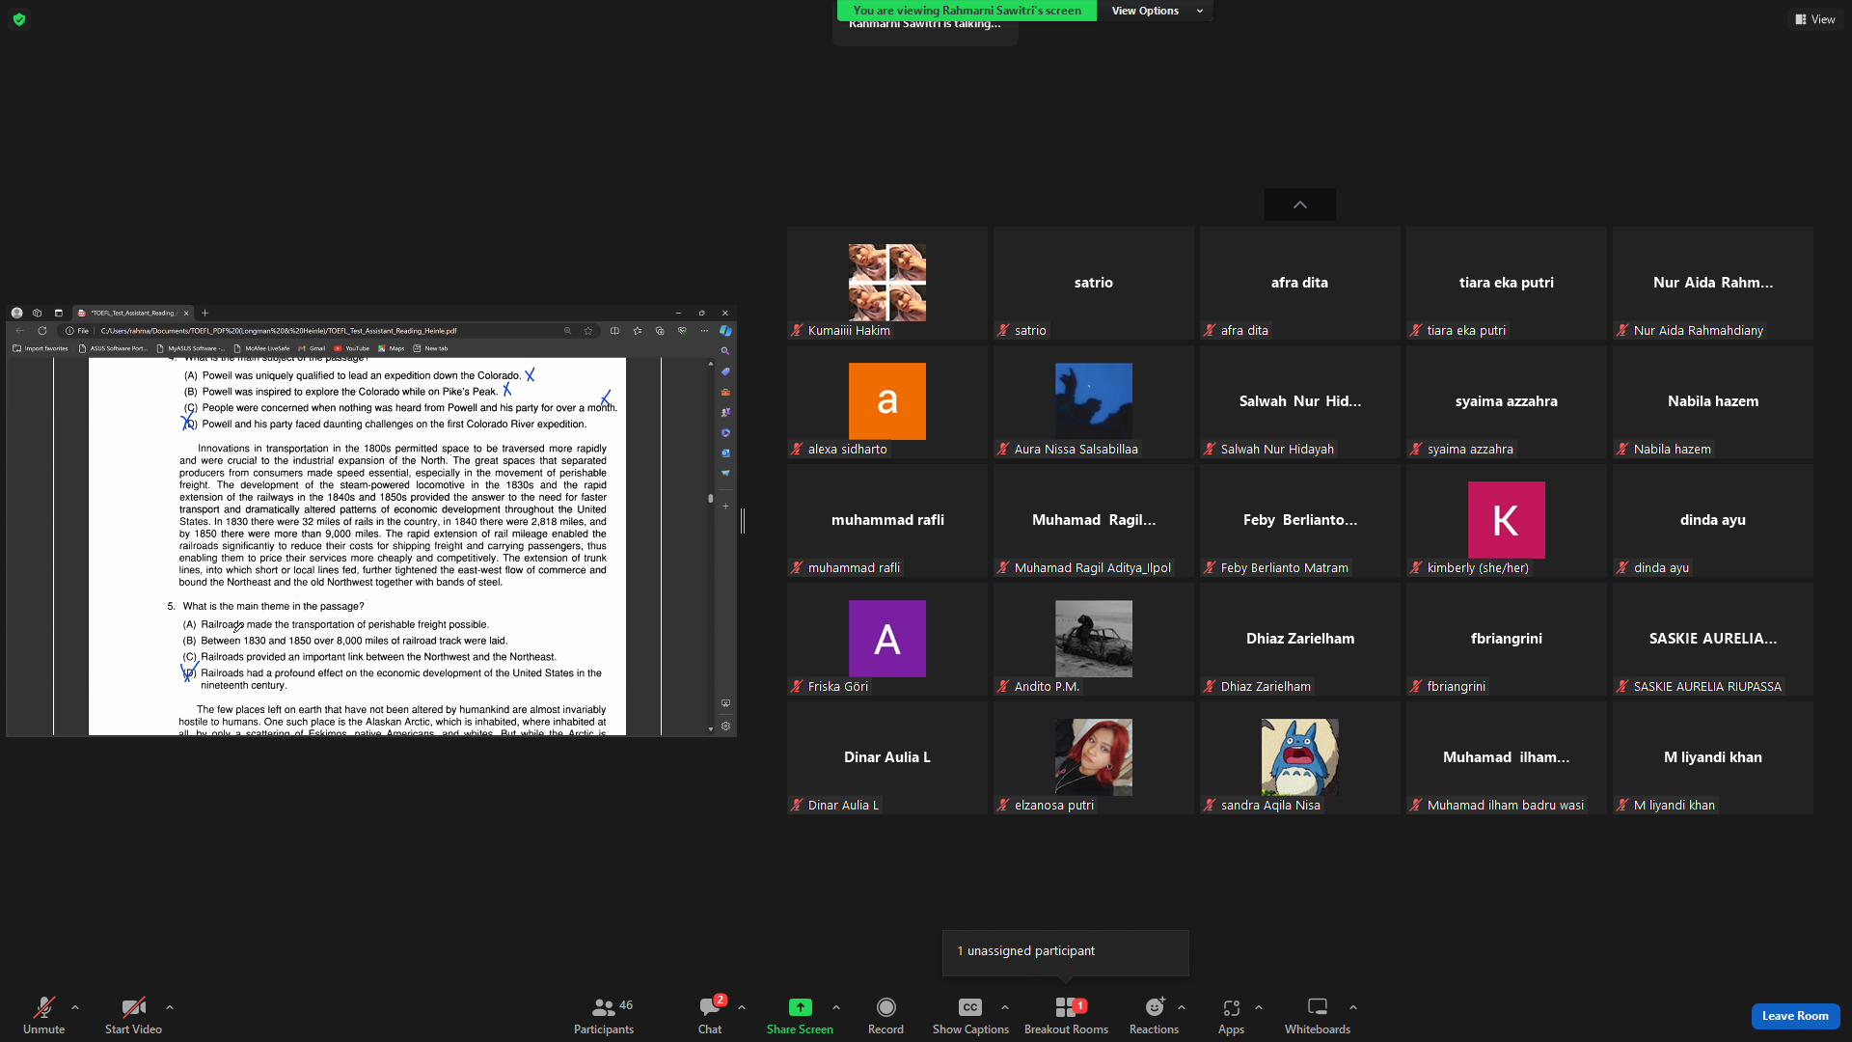Click the sidebar search icon
Screen dimensions: 1852x1042
point(725,351)
